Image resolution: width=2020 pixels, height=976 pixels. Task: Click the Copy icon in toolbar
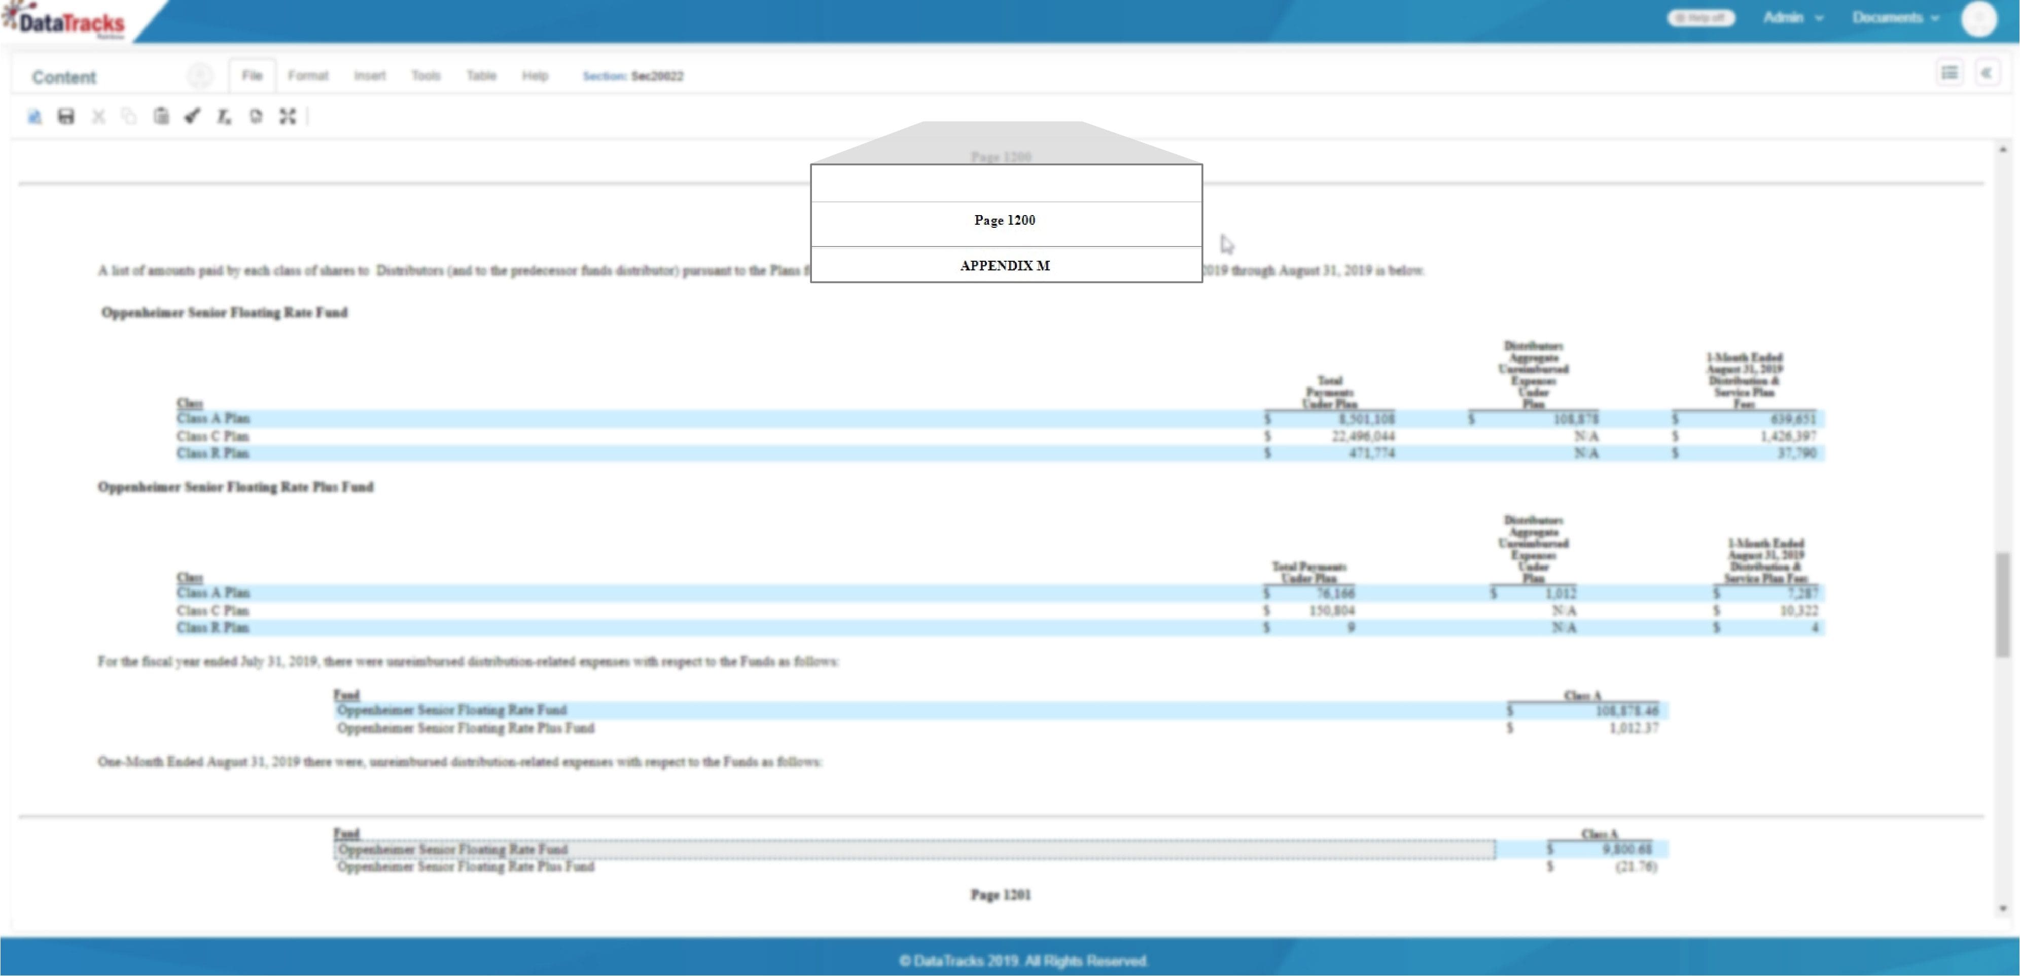[x=129, y=117]
